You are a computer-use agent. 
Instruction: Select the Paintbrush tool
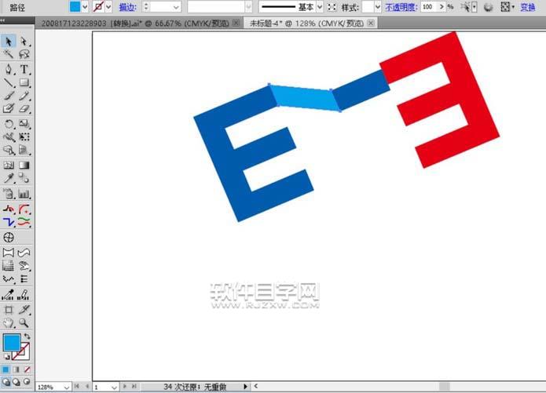[9, 95]
